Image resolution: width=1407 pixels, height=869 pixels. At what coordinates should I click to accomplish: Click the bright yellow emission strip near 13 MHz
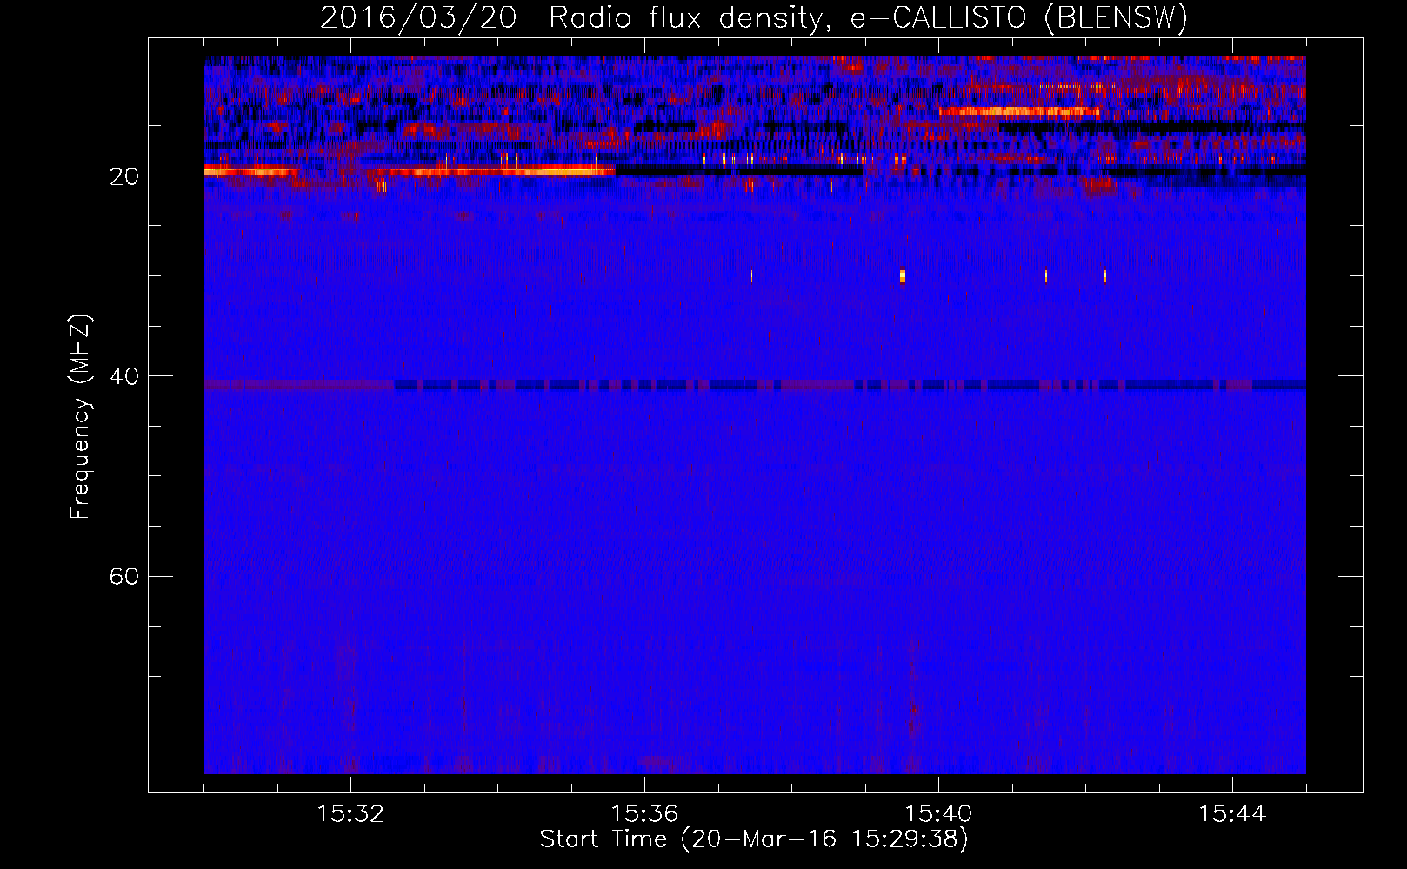point(1018,111)
